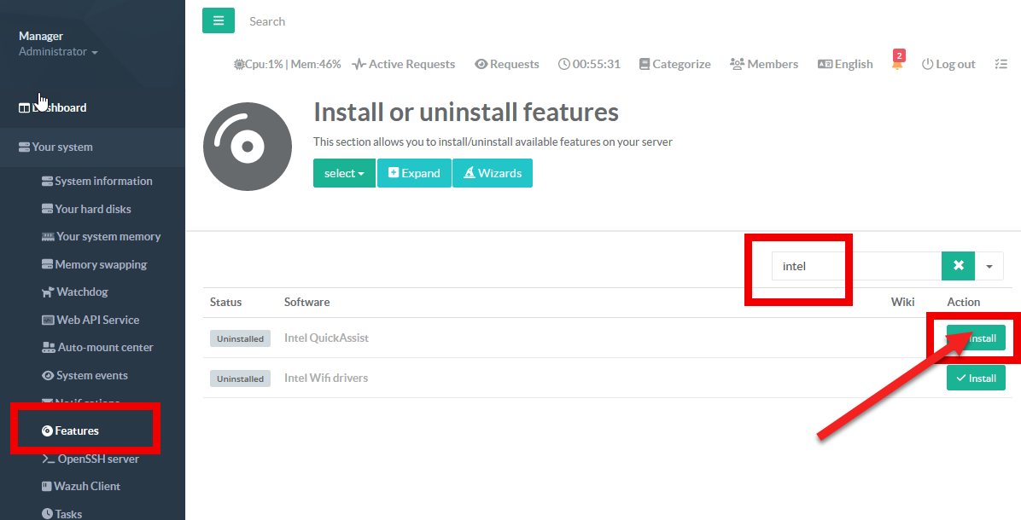Expand the select dropdown button
Image resolution: width=1021 pixels, height=520 pixels.
click(344, 173)
